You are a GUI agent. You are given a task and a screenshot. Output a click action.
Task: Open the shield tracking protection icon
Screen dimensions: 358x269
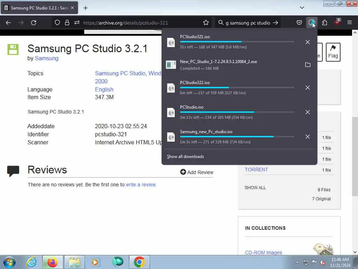coord(57,23)
